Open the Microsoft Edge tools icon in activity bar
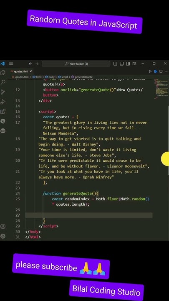Viewport: 169px width, 301px height. 3,121
